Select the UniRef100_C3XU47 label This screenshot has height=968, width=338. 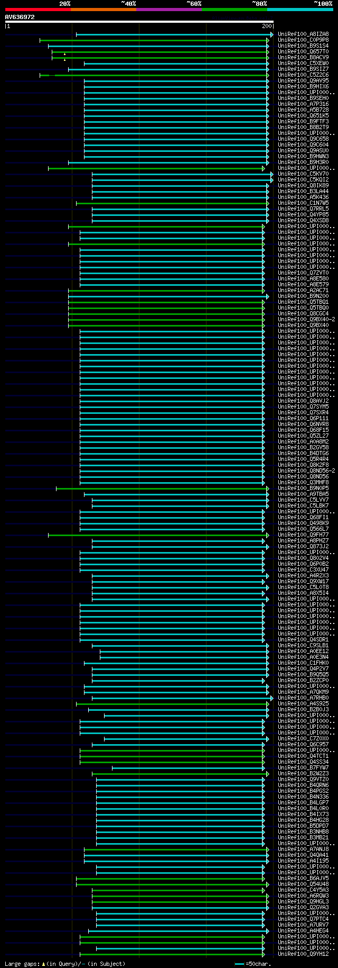click(303, 570)
